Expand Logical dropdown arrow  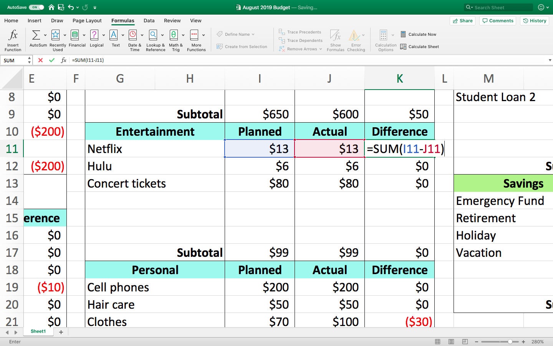tap(104, 35)
